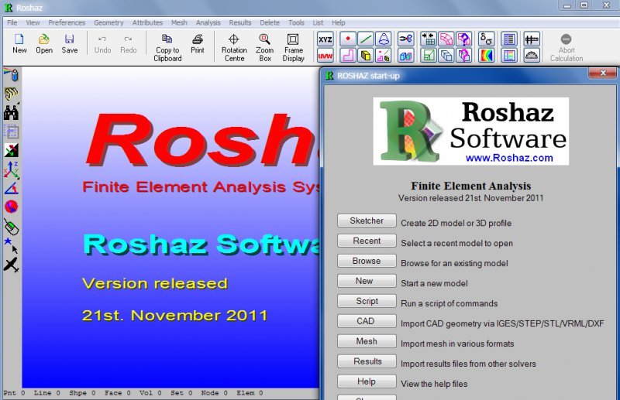
Task: Click the red UVW coordinate icon
Action: (325, 56)
